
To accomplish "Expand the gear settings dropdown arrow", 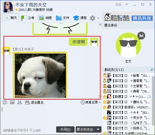I will pos(98,18).
